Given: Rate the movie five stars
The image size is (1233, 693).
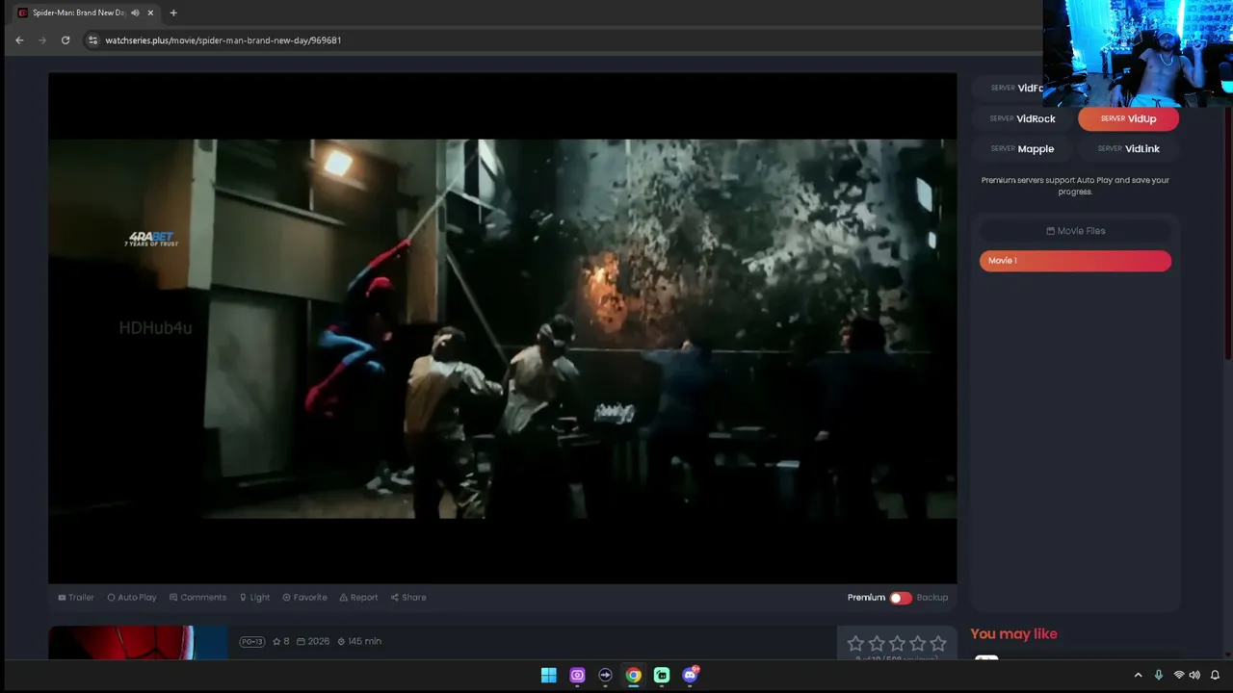Looking at the screenshot, I should pyautogui.click(x=938, y=643).
